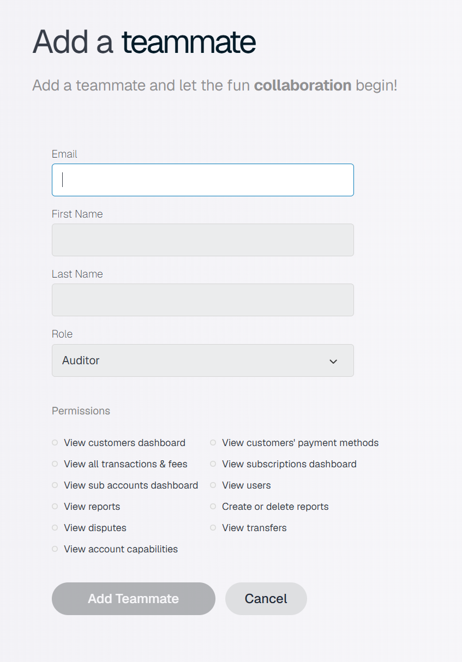Cancel adding a teammate
This screenshot has width=462, height=662.
(266, 599)
